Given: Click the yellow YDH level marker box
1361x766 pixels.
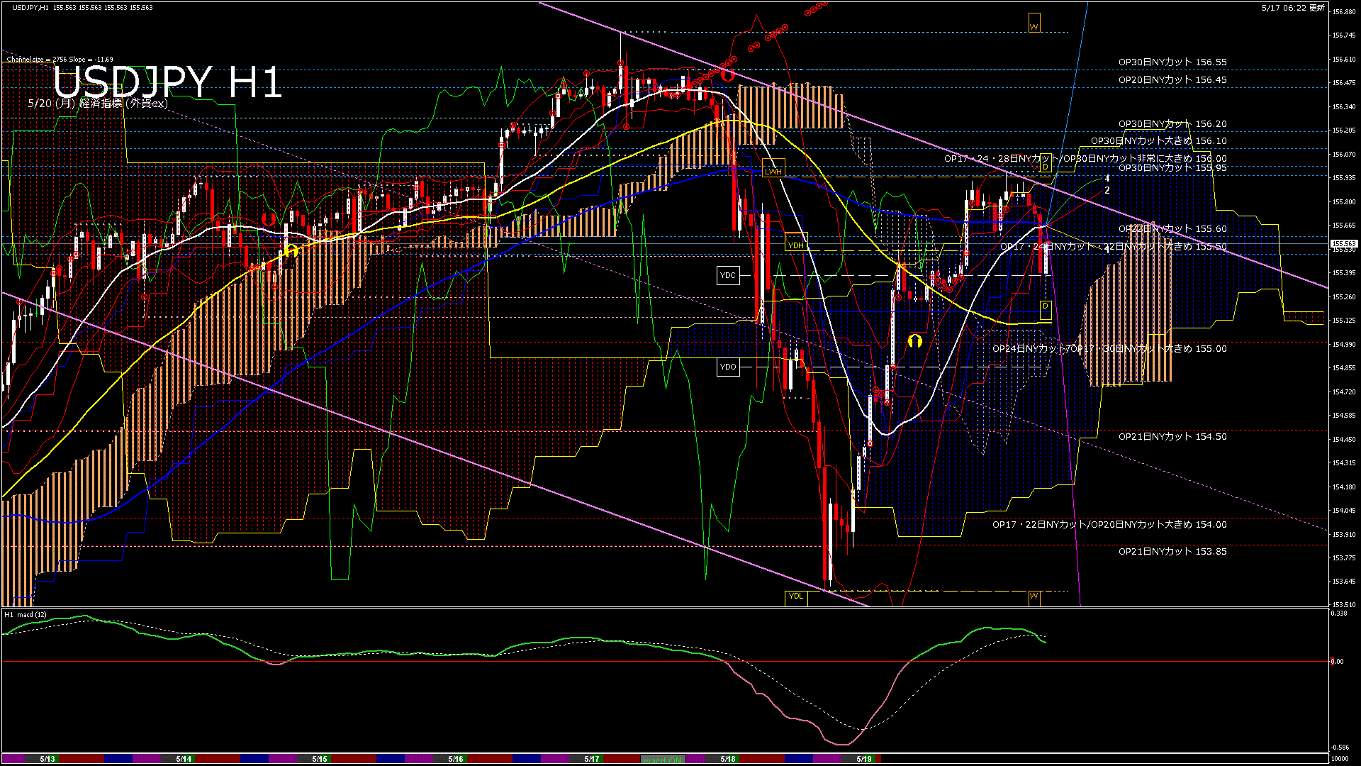Looking at the screenshot, I should pyautogui.click(x=796, y=245).
